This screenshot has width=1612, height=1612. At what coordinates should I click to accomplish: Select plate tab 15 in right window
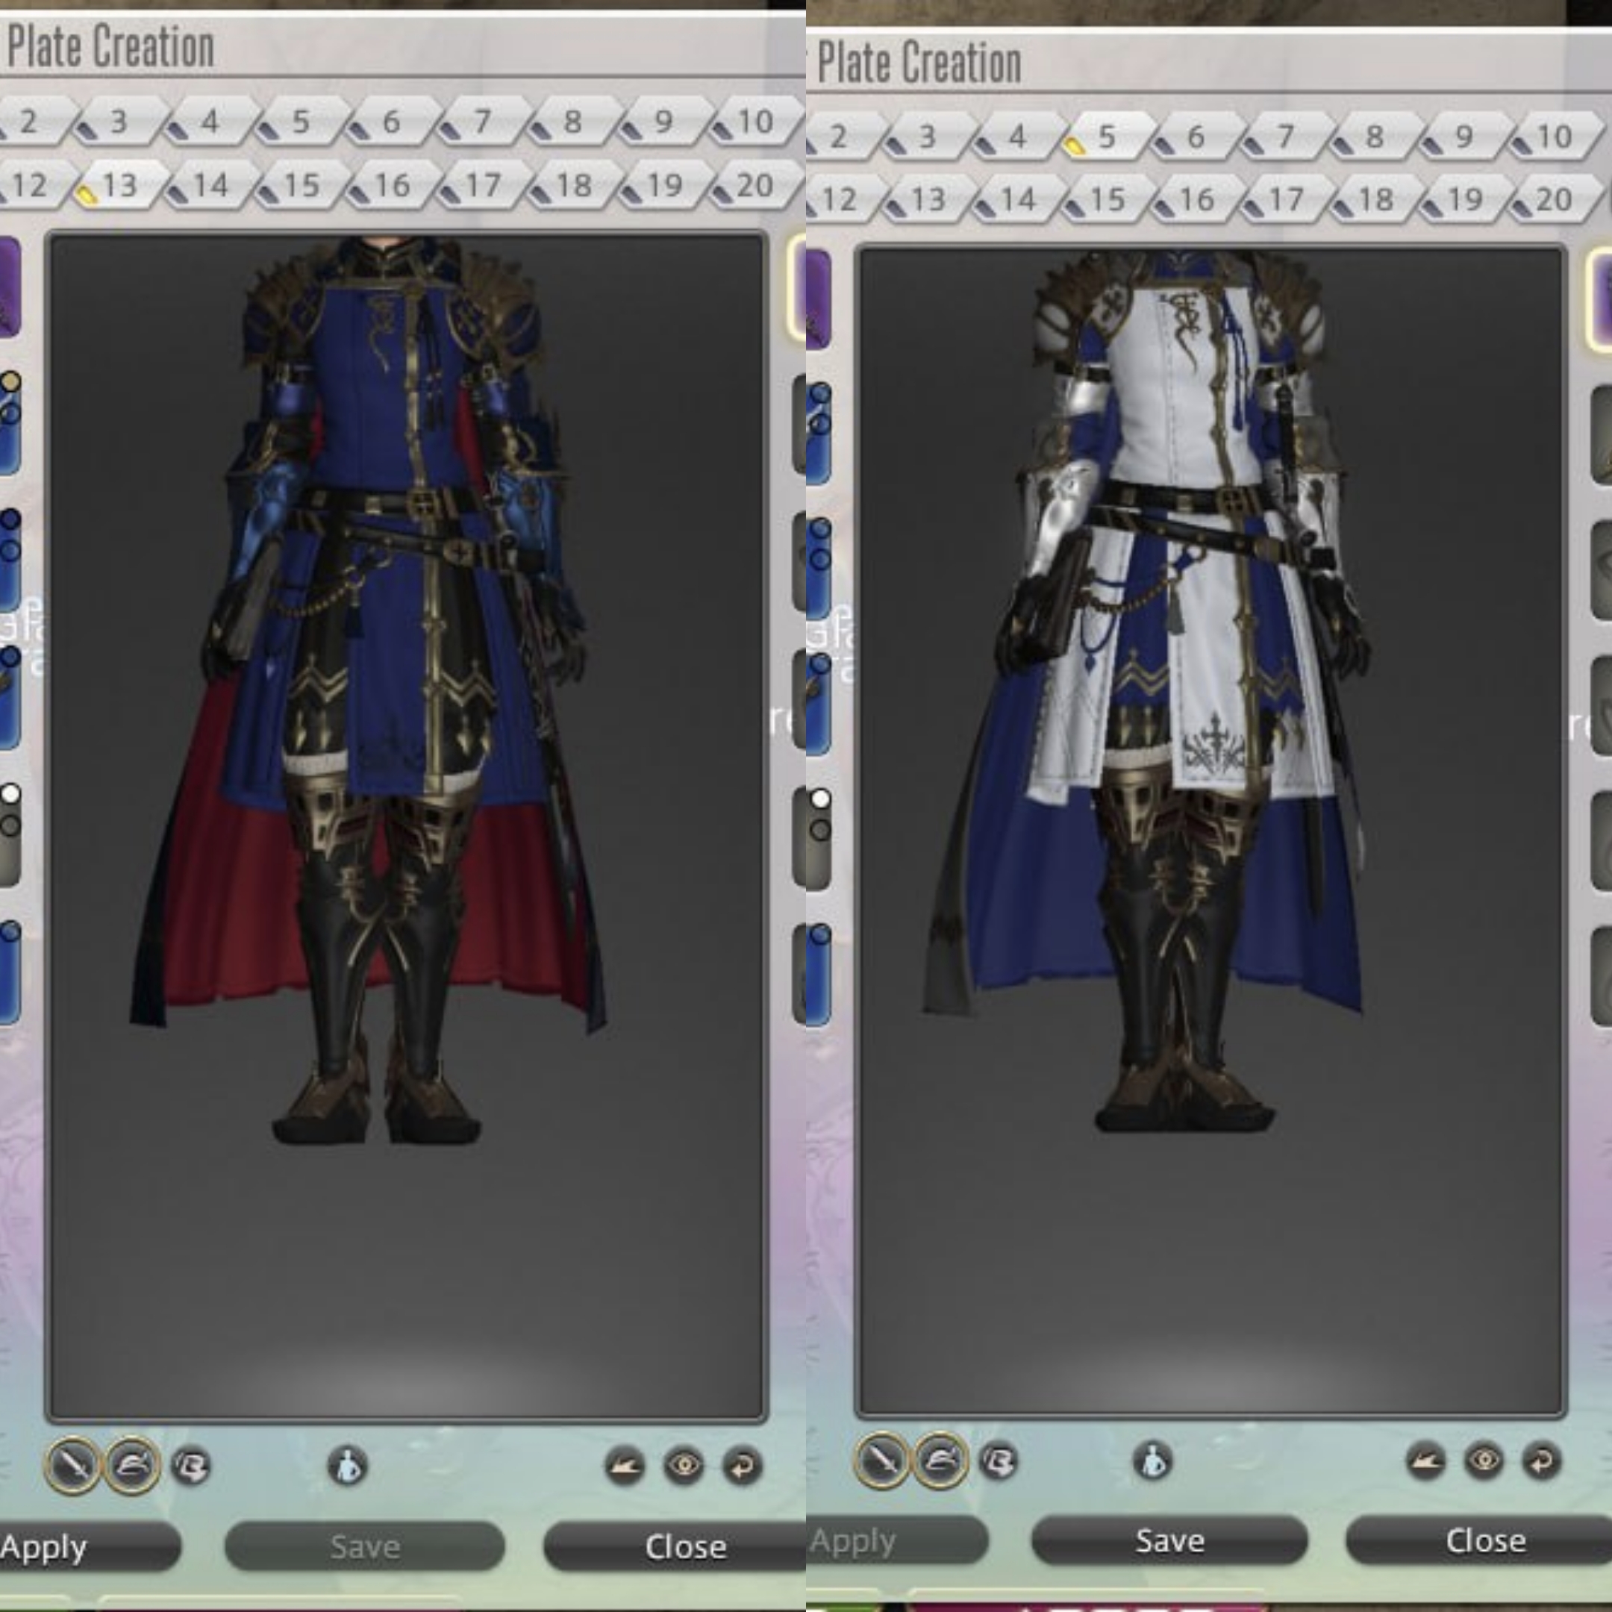[1108, 199]
